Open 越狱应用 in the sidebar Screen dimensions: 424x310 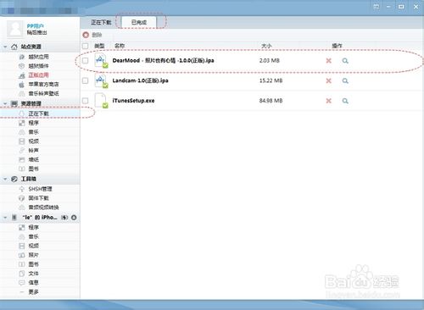(x=38, y=57)
